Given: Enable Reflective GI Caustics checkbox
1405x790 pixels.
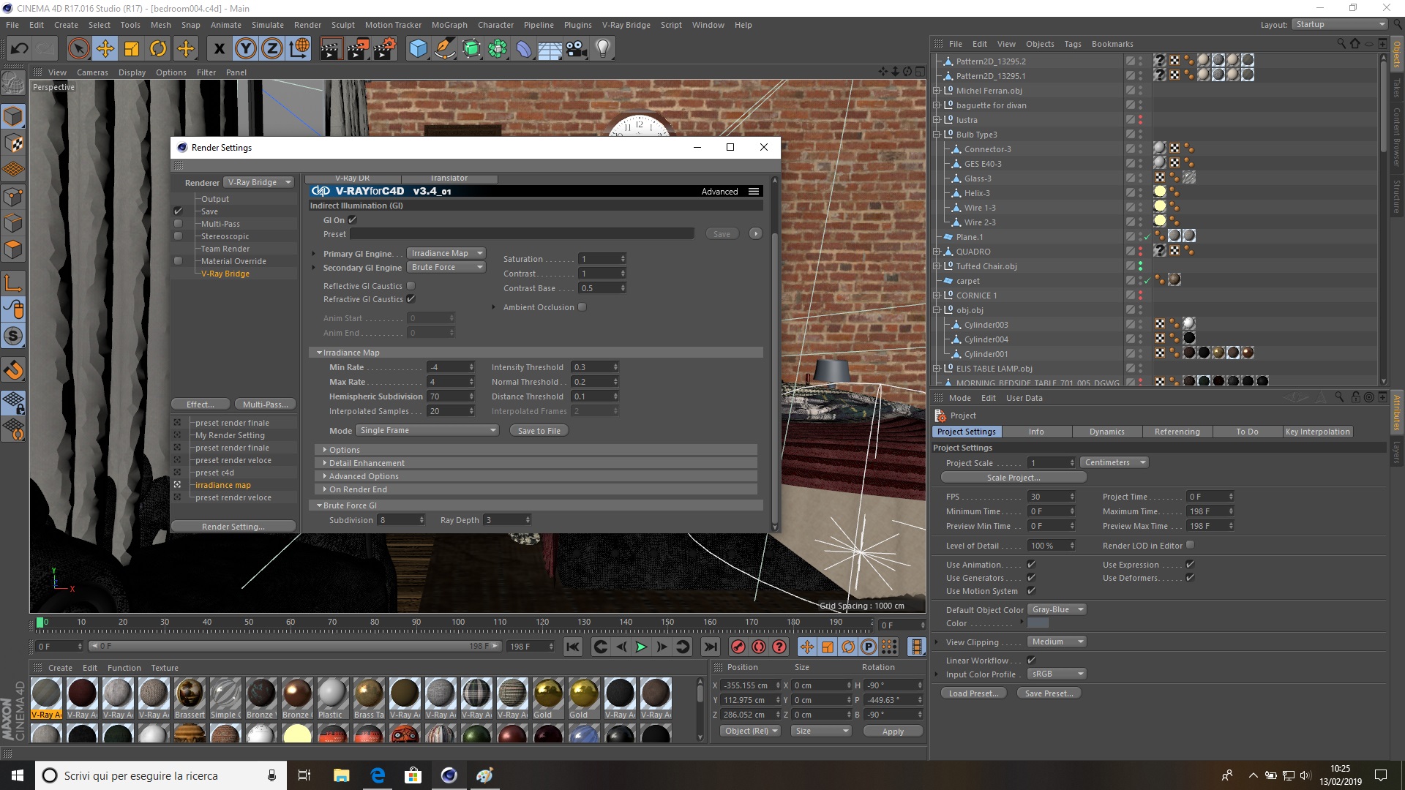Looking at the screenshot, I should click(x=411, y=286).
